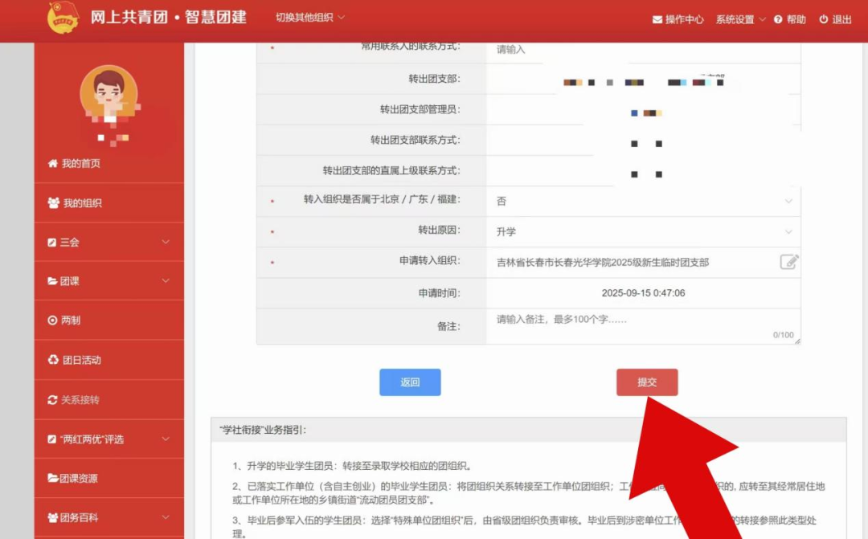Click the 退出 power icon
This screenshot has width=868, height=539.
(823, 19)
